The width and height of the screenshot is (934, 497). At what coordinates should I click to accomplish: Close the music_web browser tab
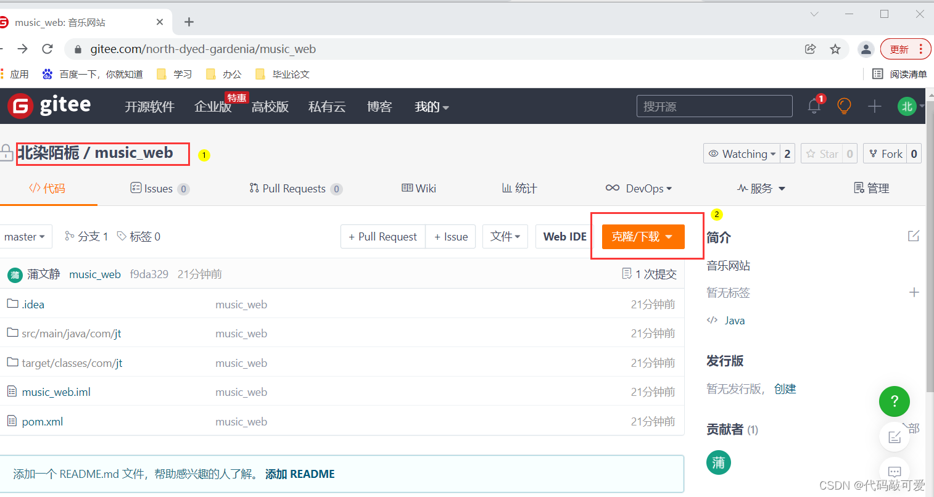pyautogui.click(x=160, y=22)
